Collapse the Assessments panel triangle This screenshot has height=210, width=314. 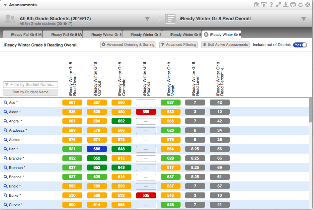pyautogui.click(x=5, y=5)
